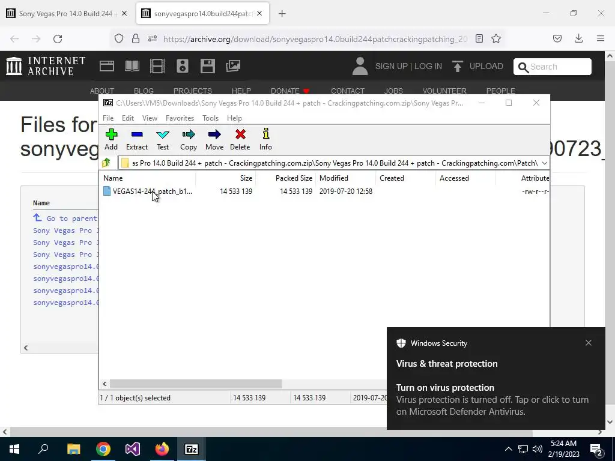Screen dimensions: 615x461
Task: Dismiss the Windows Security notification
Action: click(589, 343)
